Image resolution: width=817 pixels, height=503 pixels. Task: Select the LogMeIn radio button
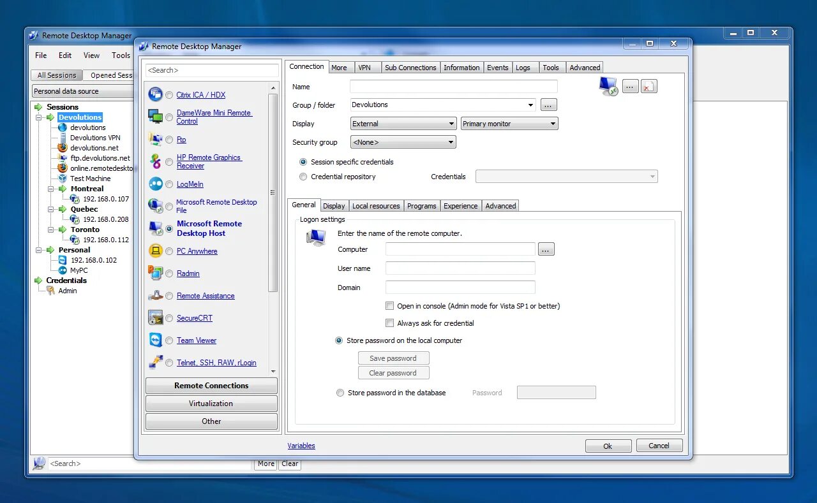tap(169, 184)
